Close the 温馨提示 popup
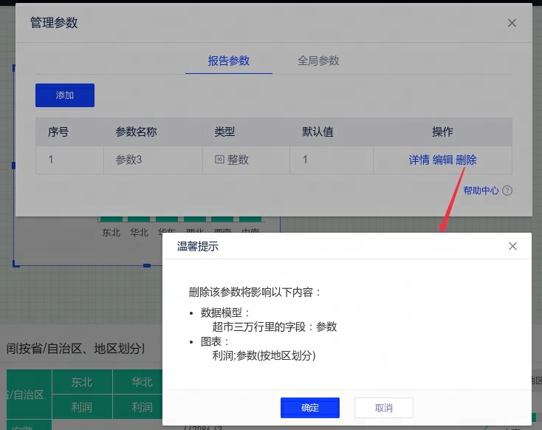Screen dimensions: 542x430 [x=512, y=246]
